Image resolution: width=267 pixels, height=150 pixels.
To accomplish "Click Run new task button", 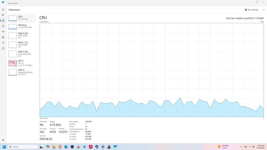I will click(x=251, y=10).
